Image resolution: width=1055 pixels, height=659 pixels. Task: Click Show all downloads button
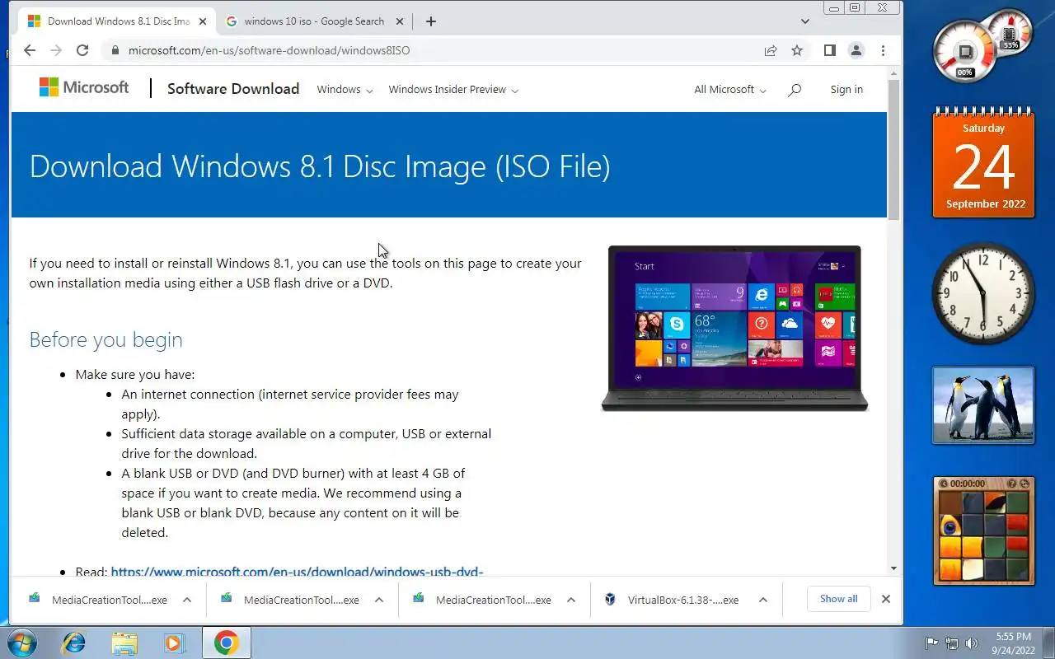pyautogui.click(x=838, y=599)
